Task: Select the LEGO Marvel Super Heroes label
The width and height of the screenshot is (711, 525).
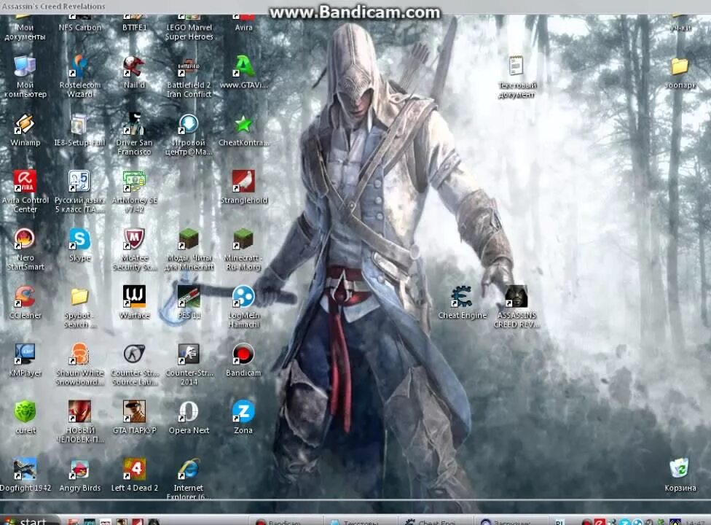Action: point(189,32)
